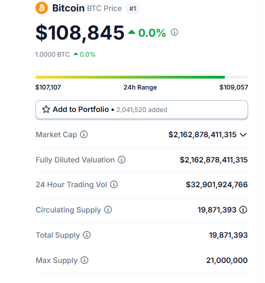Click the Bitcoin heading title
265x283 pixels.
click(x=69, y=8)
